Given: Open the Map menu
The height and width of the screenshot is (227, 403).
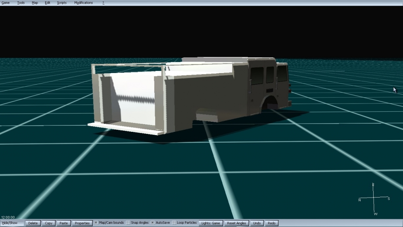Looking at the screenshot, I should pyautogui.click(x=35, y=3).
